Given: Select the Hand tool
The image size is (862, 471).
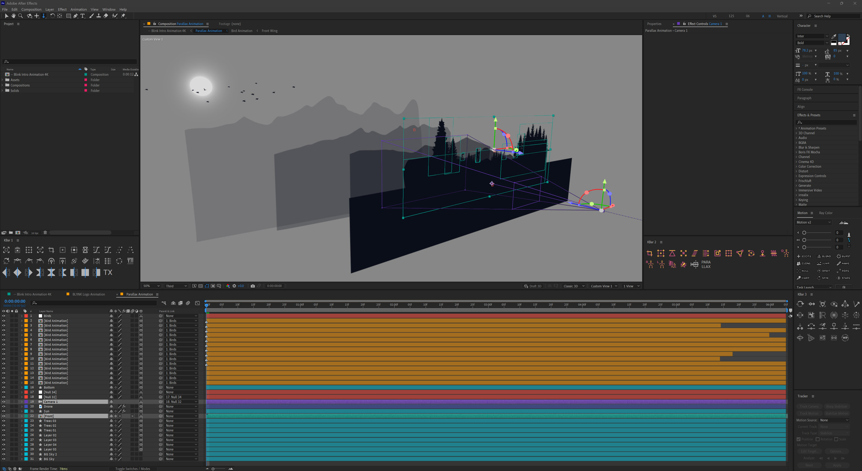Looking at the screenshot, I should [13, 16].
